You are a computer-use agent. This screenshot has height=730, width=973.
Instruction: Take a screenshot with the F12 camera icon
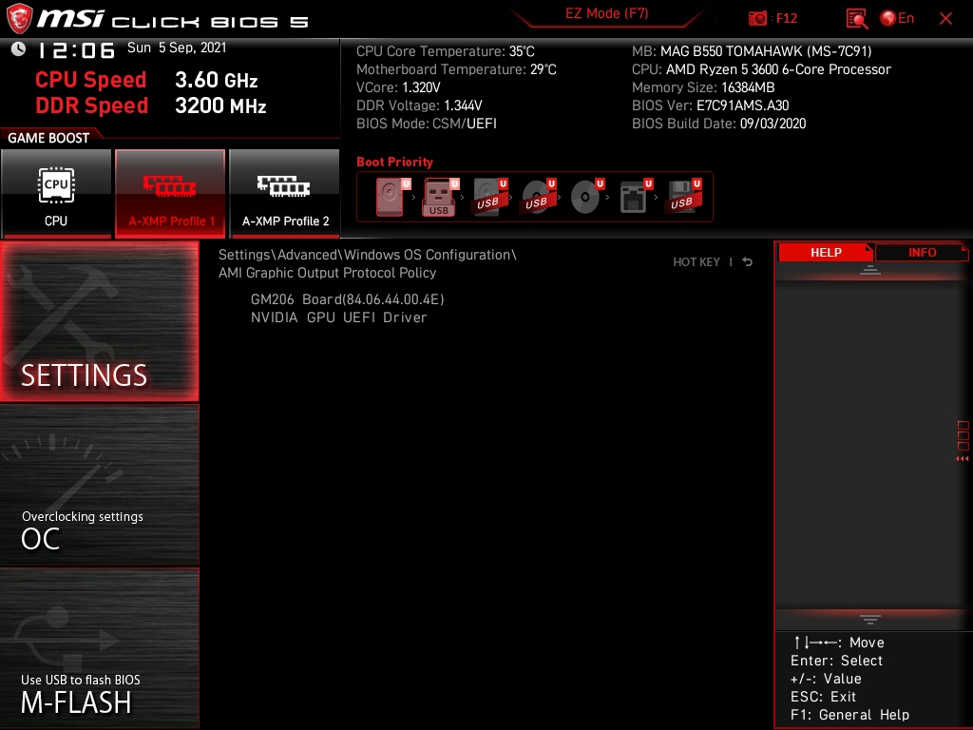click(x=757, y=19)
